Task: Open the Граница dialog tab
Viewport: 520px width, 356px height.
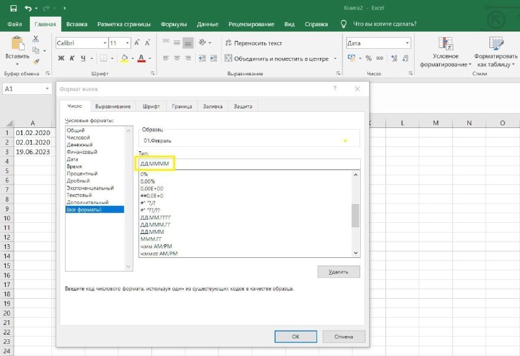Action: click(182, 107)
